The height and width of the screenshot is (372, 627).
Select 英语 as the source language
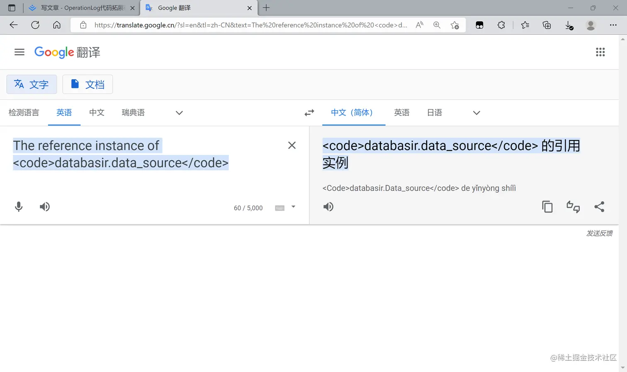[x=64, y=113]
